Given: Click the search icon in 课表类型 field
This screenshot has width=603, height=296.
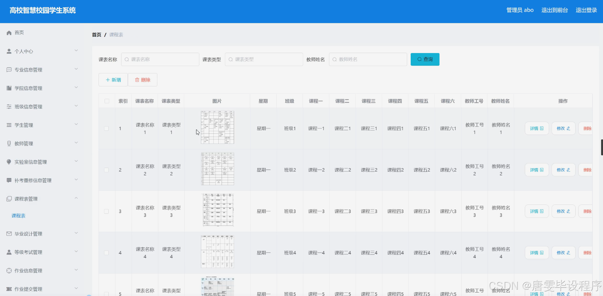Looking at the screenshot, I should (x=231, y=59).
